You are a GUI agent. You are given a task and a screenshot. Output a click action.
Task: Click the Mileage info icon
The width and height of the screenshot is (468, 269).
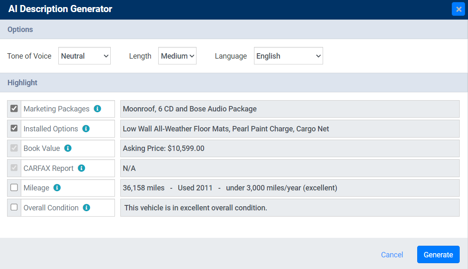[57, 188]
